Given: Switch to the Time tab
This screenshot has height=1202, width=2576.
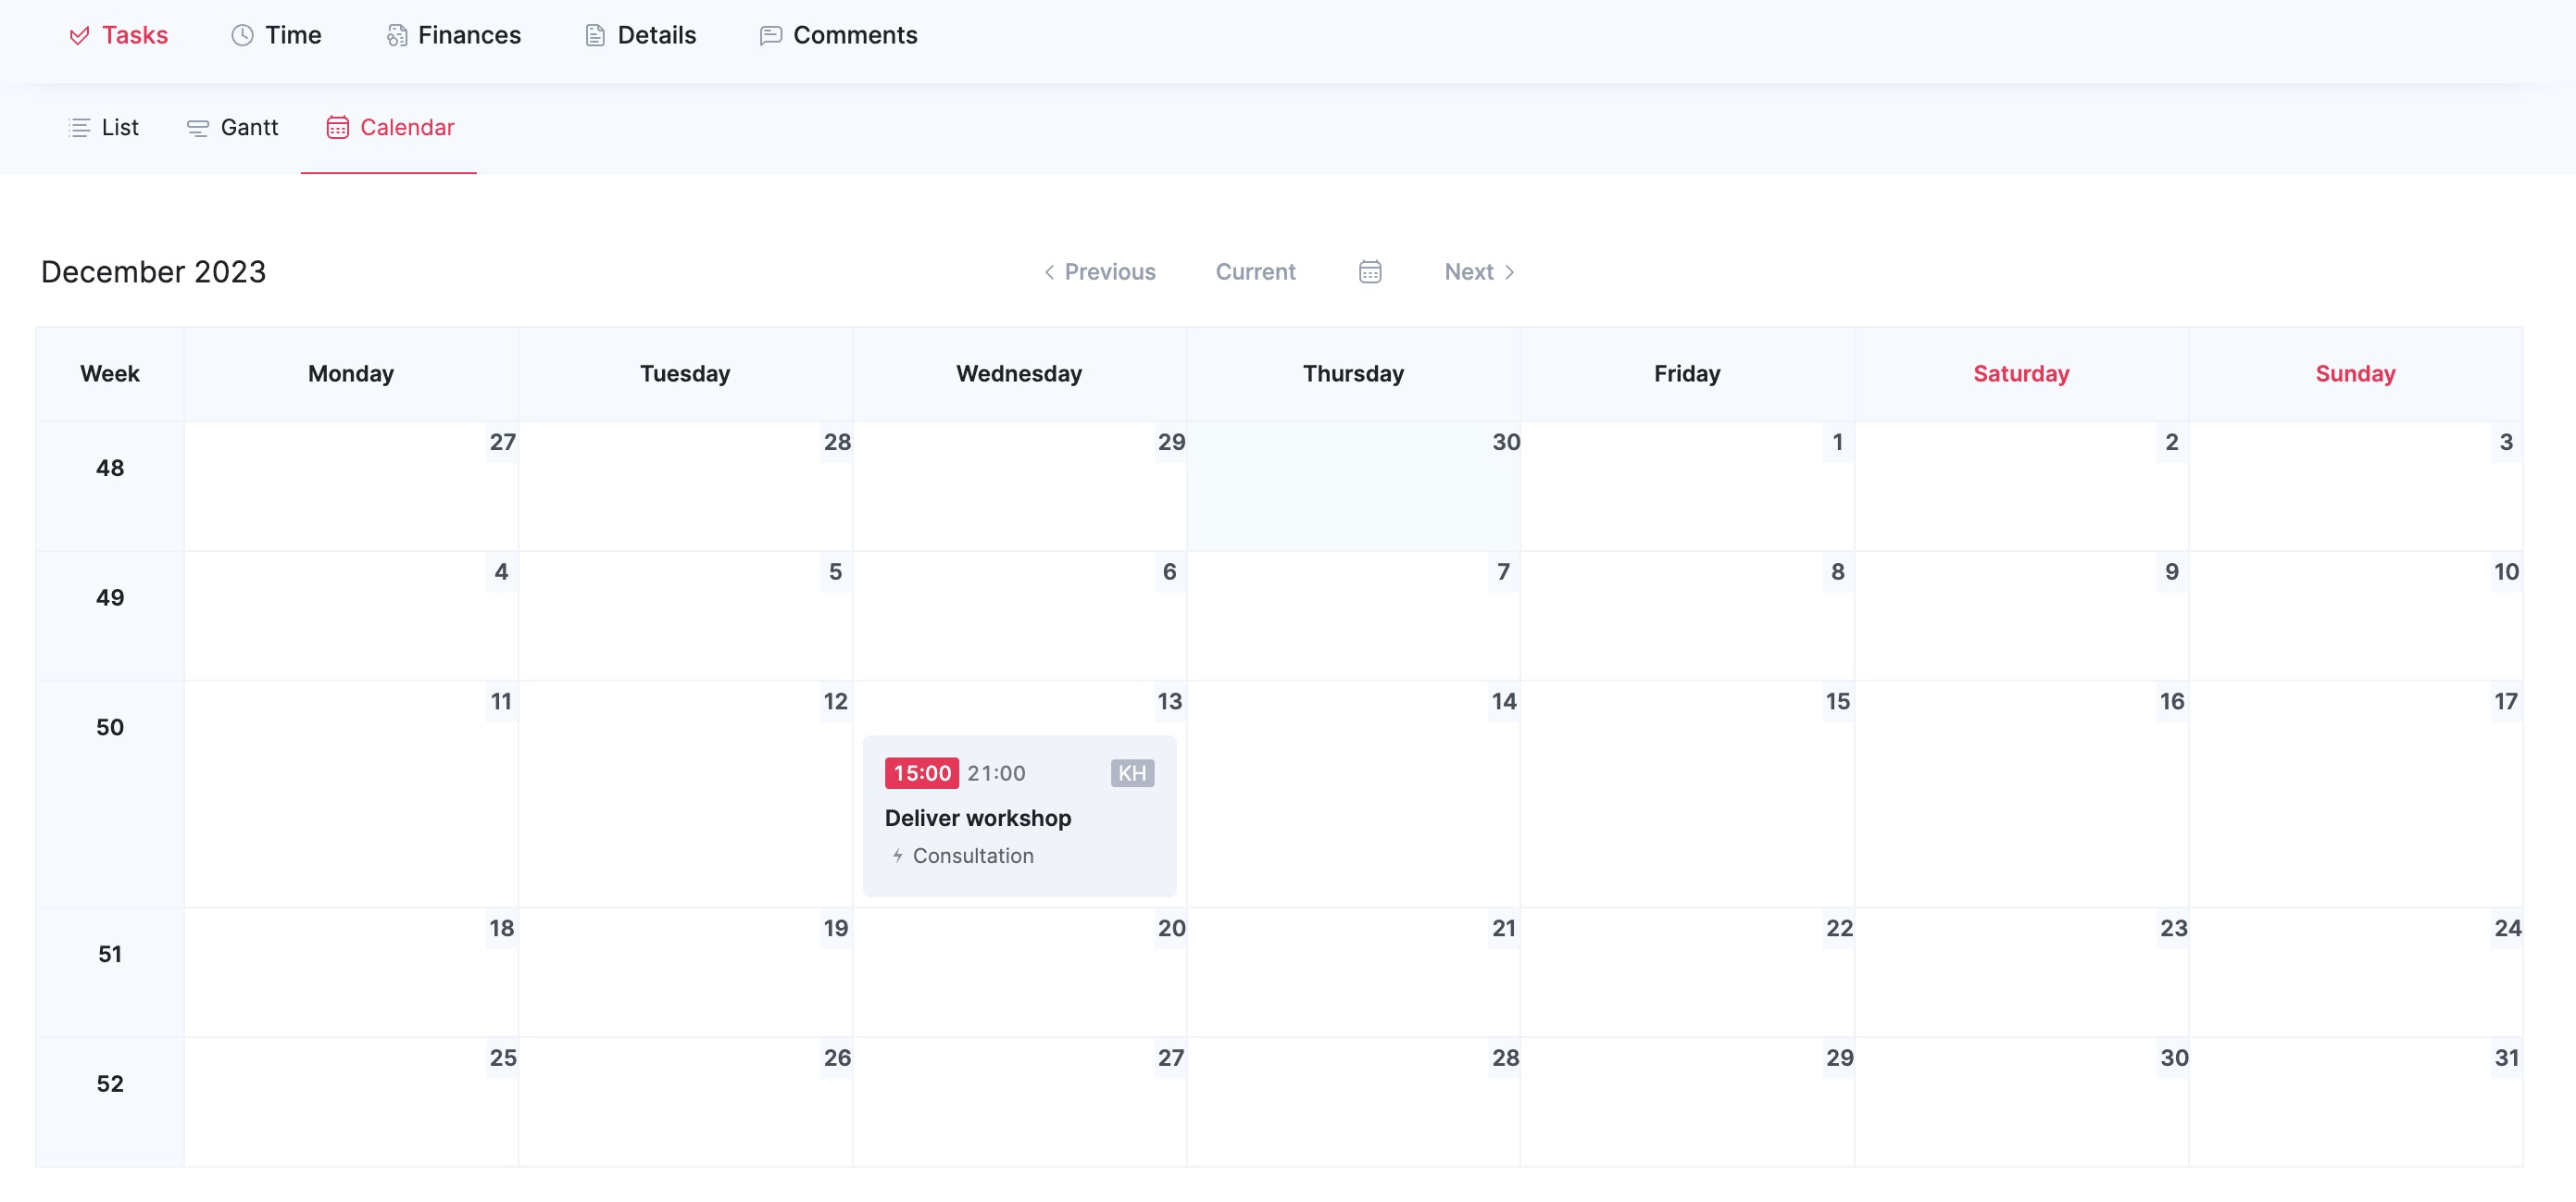Looking at the screenshot, I should [276, 35].
